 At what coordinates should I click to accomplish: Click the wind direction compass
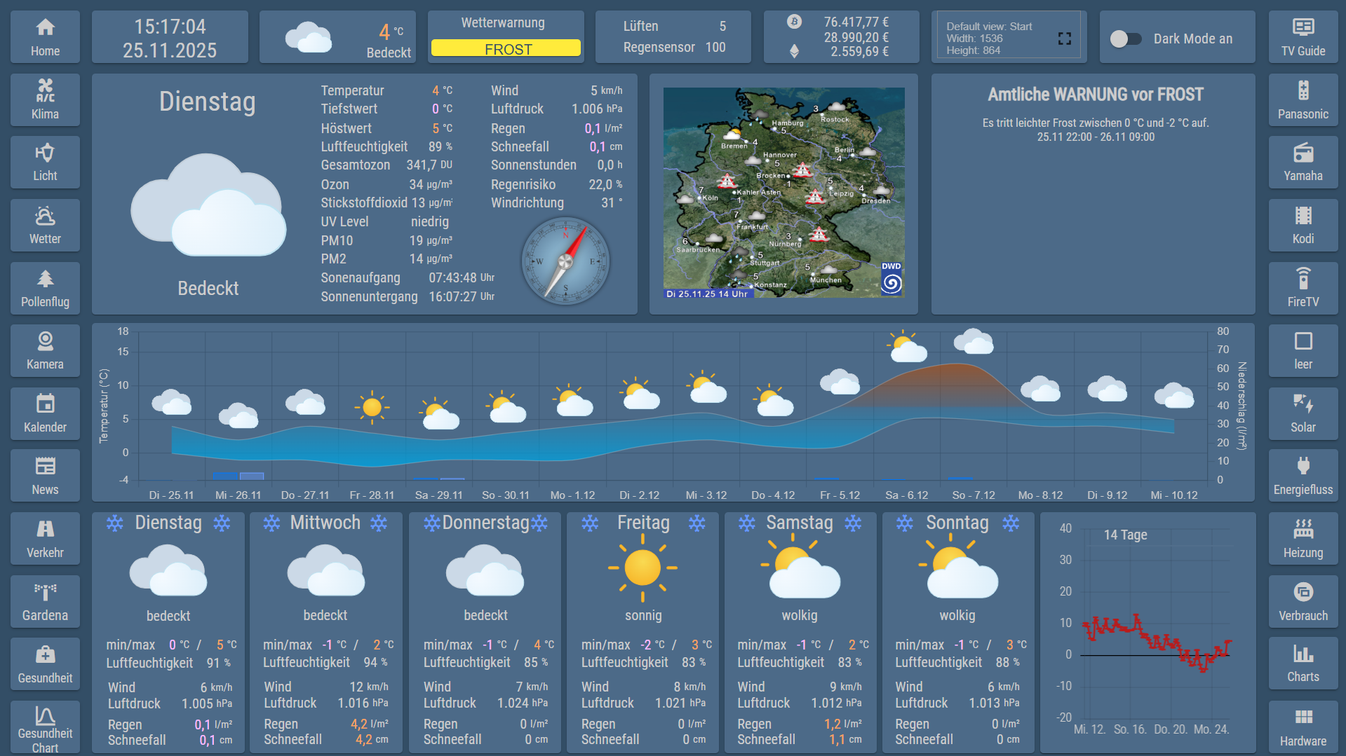click(x=565, y=262)
